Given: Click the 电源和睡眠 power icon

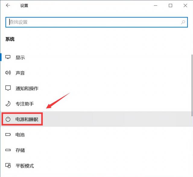Looking at the screenshot, I should tap(8, 119).
